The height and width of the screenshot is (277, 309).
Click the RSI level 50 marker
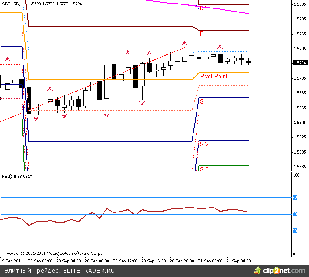pyautogui.click(x=294, y=214)
